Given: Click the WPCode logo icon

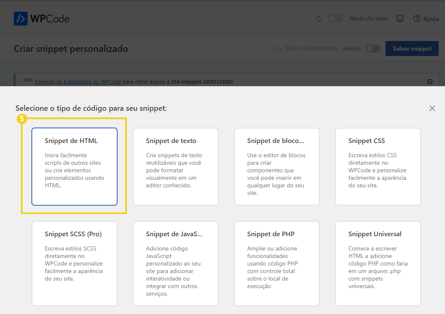Looking at the screenshot, I should coord(21,19).
